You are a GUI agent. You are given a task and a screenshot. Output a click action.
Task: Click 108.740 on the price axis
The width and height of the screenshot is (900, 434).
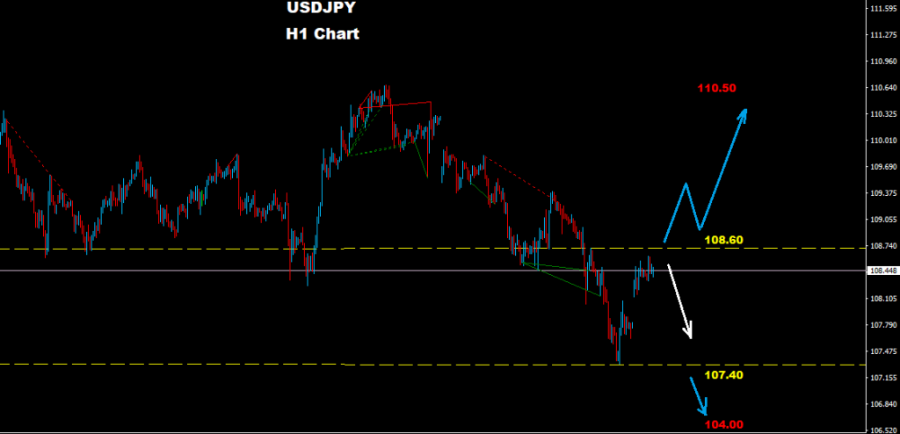(x=884, y=246)
